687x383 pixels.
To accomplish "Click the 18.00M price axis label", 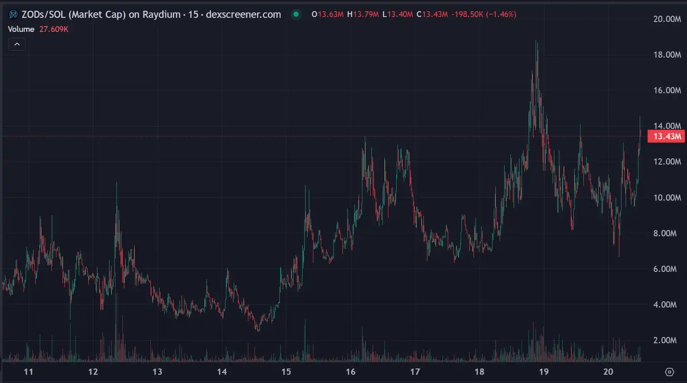I will point(667,55).
